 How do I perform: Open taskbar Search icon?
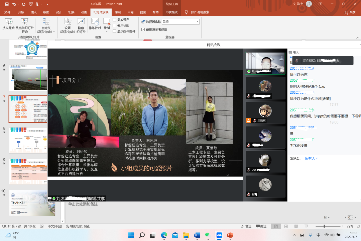click(142, 235)
